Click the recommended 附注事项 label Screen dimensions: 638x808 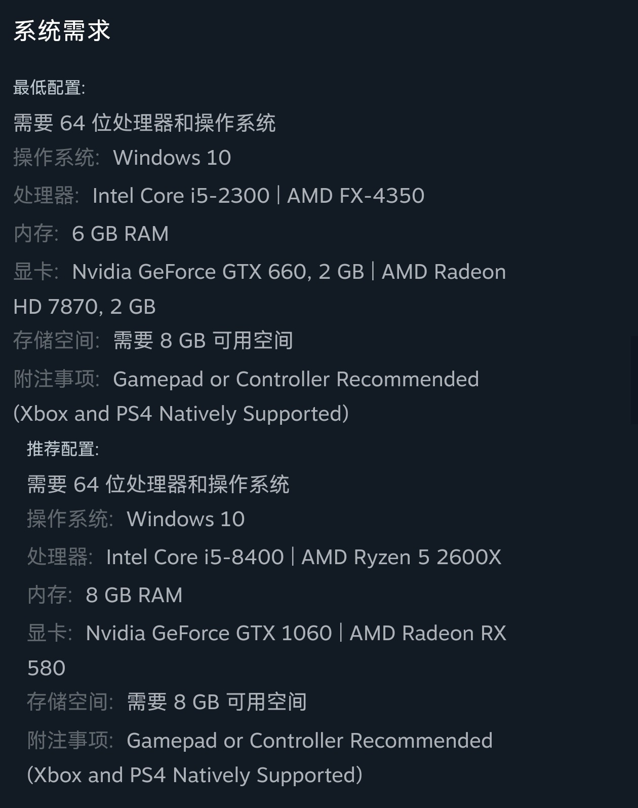(x=70, y=741)
